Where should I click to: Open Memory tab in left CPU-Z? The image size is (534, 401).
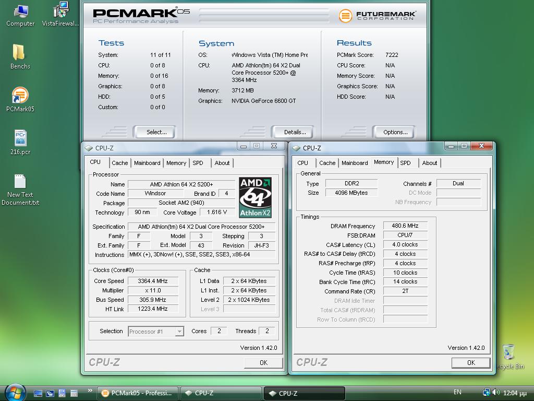tap(176, 163)
